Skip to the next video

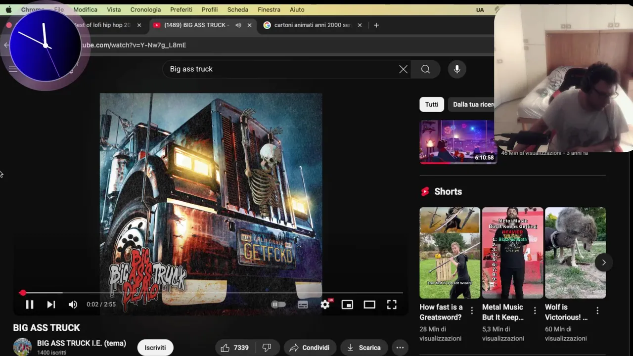[x=51, y=305]
